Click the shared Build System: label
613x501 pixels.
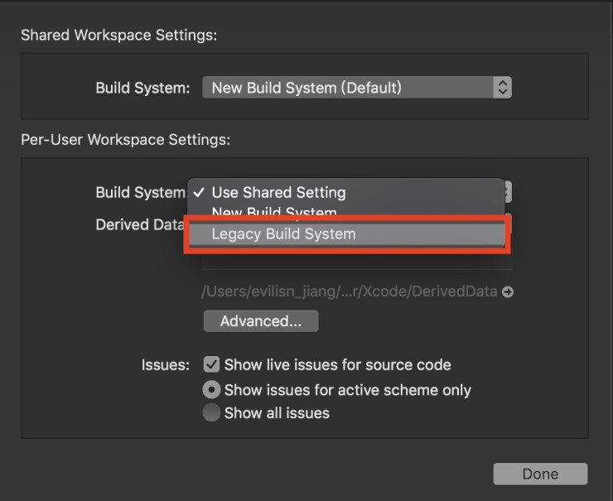click(142, 87)
